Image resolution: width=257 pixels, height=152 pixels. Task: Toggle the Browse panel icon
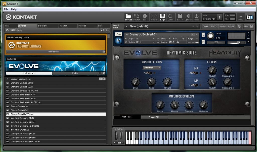[x=128, y=17]
